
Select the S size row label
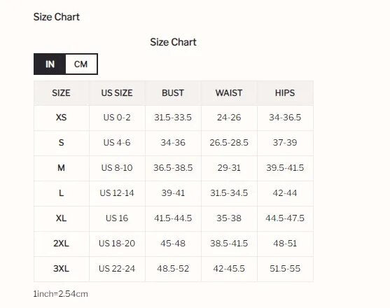pyautogui.click(x=61, y=143)
